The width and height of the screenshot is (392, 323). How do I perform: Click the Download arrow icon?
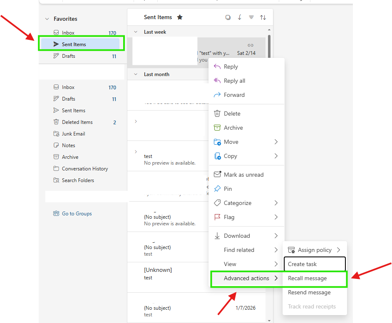217,236
